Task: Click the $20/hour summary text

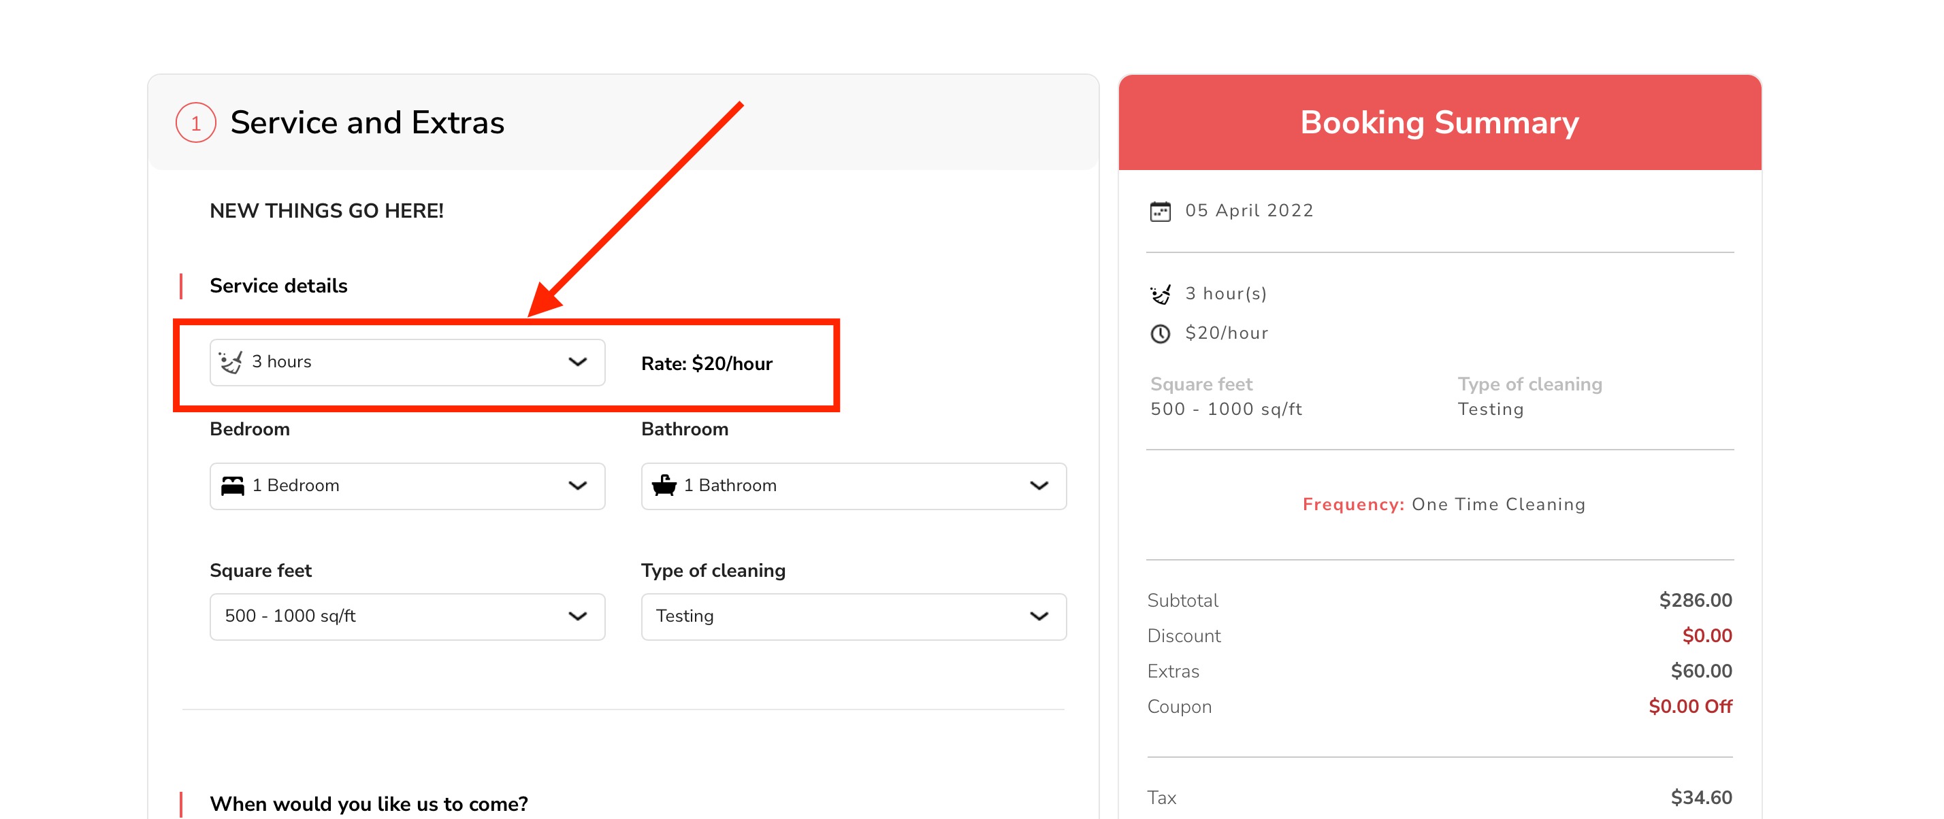Action: pos(1227,333)
